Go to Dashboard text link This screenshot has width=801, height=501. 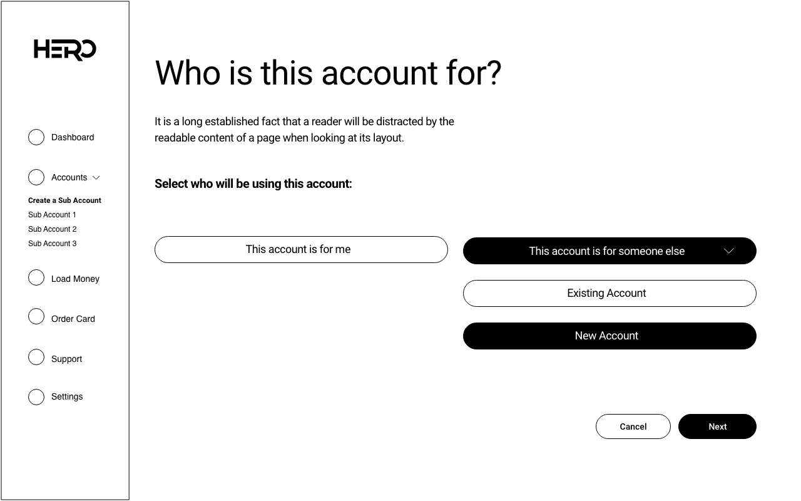[x=73, y=137]
